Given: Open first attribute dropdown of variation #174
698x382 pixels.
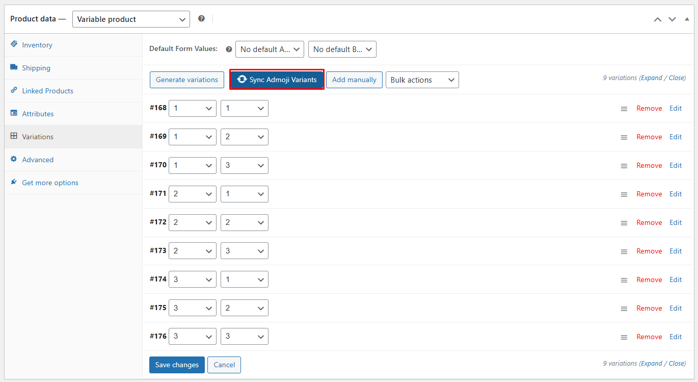Looking at the screenshot, I should 193,279.
